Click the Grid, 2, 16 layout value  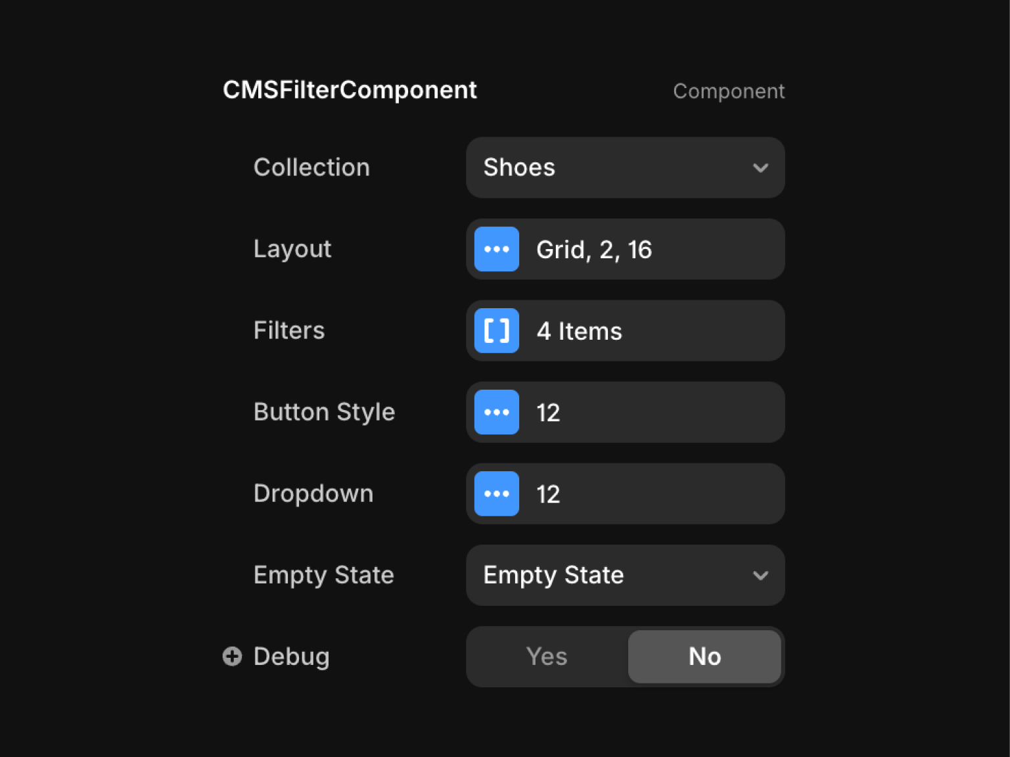click(593, 250)
